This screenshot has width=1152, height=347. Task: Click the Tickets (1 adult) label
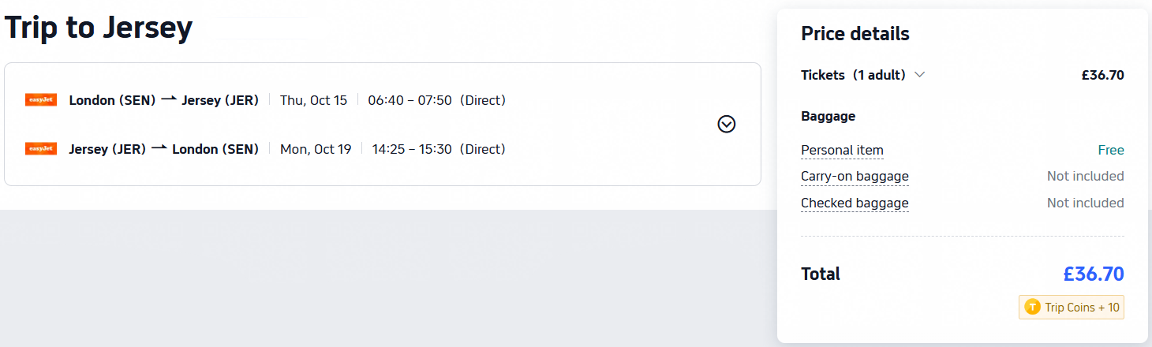[853, 75]
